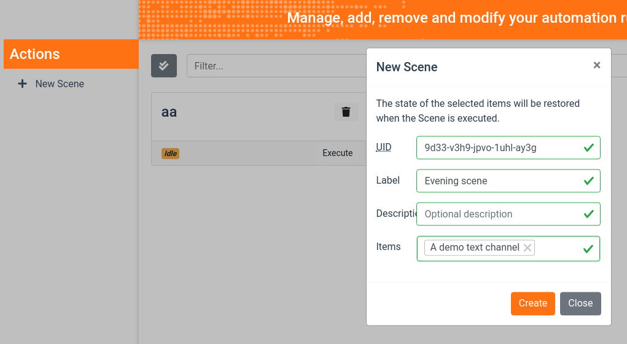627x344 pixels.
Task: Click the green checkmark in the UID field
Action: coord(588,147)
